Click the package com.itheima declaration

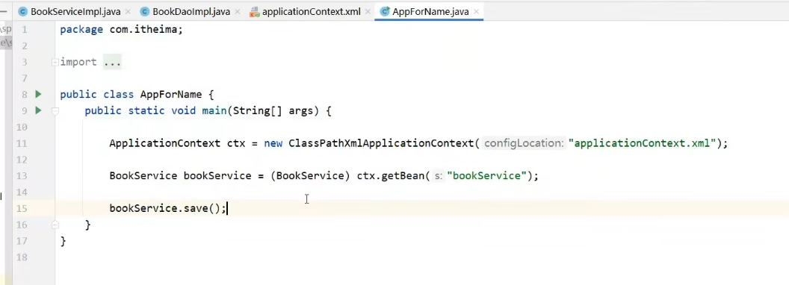[121, 30]
